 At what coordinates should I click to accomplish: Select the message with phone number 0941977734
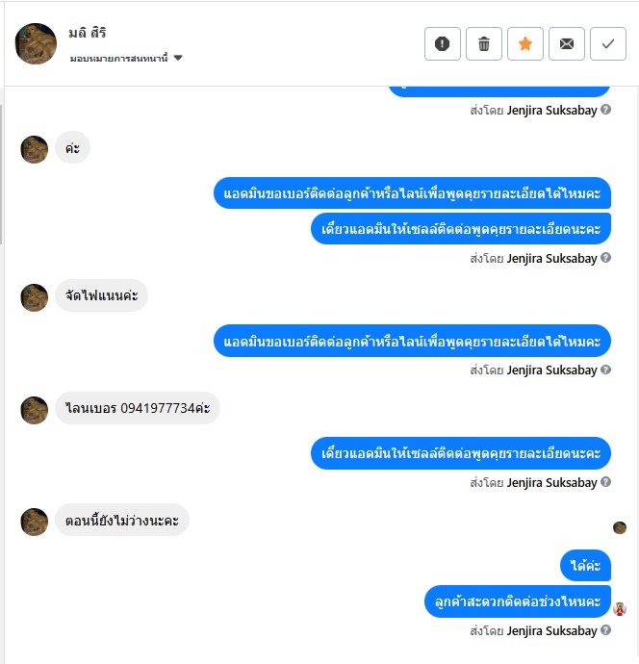(138, 408)
